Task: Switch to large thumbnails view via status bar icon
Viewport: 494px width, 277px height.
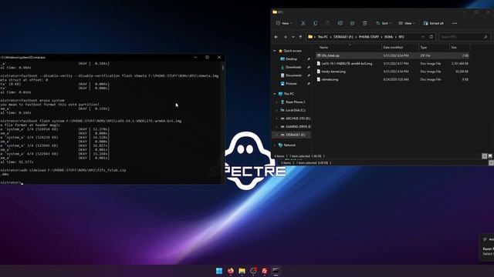Action: pyautogui.click(x=490, y=156)
